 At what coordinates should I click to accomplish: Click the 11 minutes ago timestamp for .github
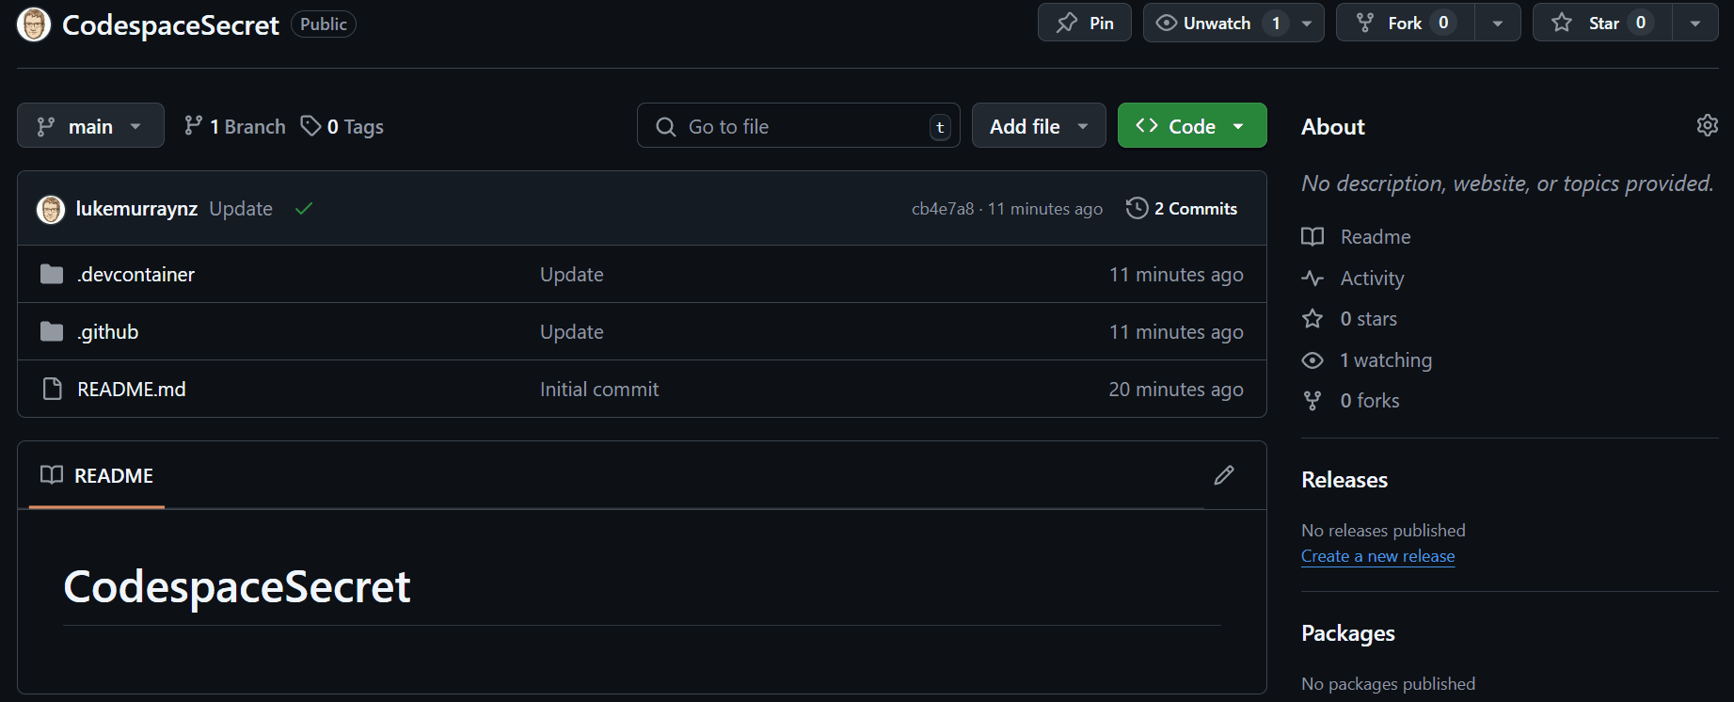1176,332
